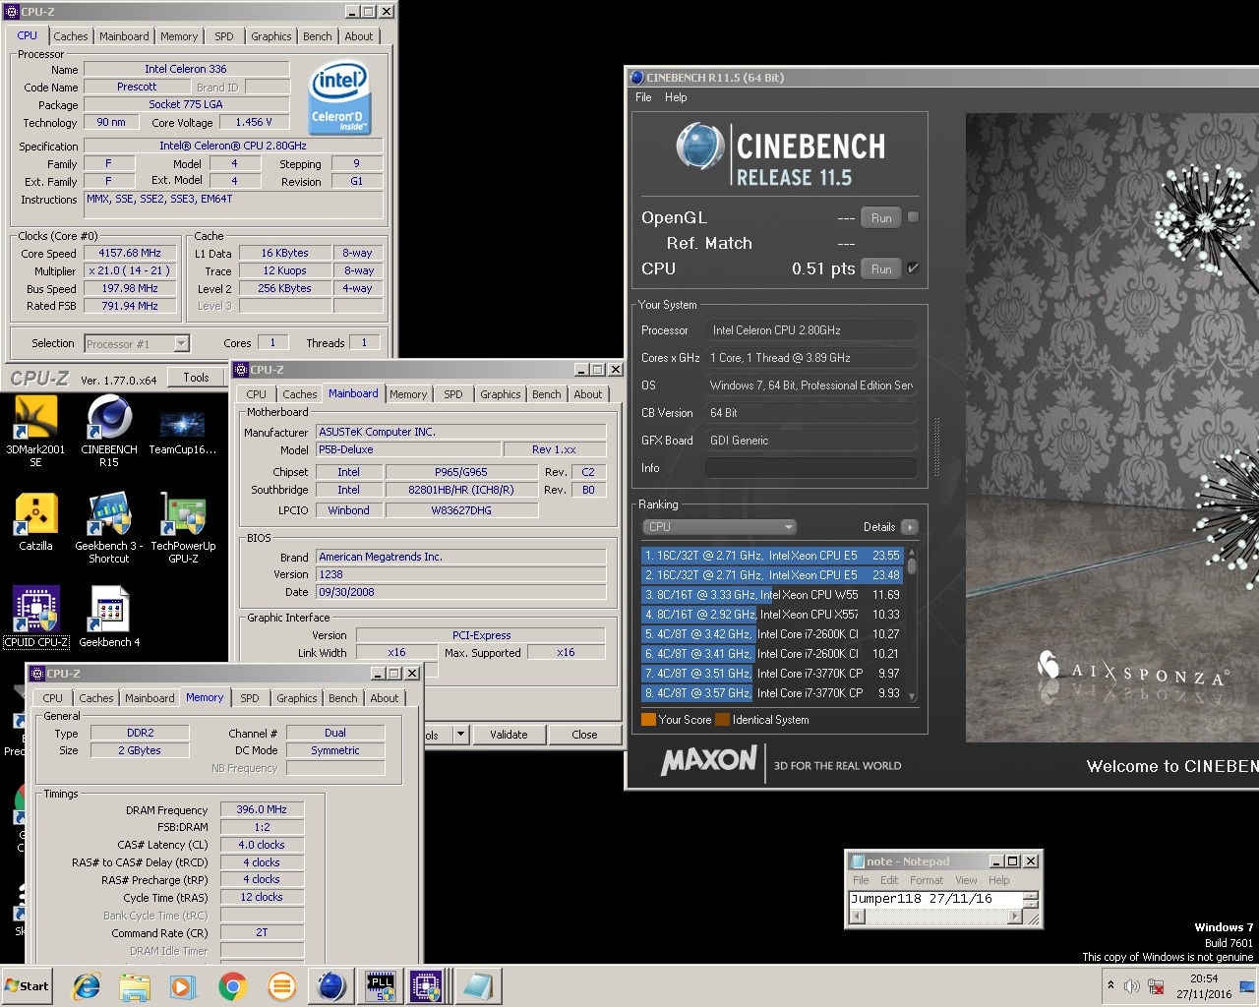Toggle the CPU test checkbox in CINEBENCH
The width and height of the screenshot is (1259, 1007).
click(913, 268)
